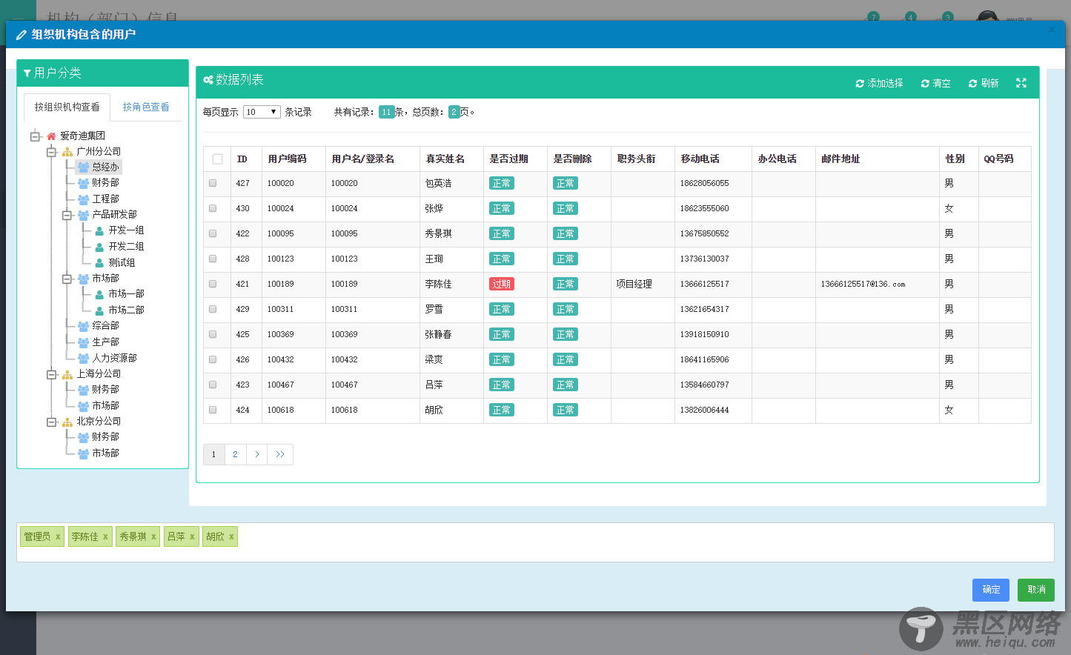
Task: Remove the 胡欣 tag with its x
Action: 231,537
